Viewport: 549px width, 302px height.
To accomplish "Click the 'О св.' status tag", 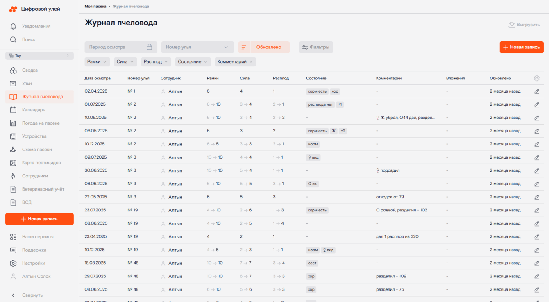I will click(312, 184).
